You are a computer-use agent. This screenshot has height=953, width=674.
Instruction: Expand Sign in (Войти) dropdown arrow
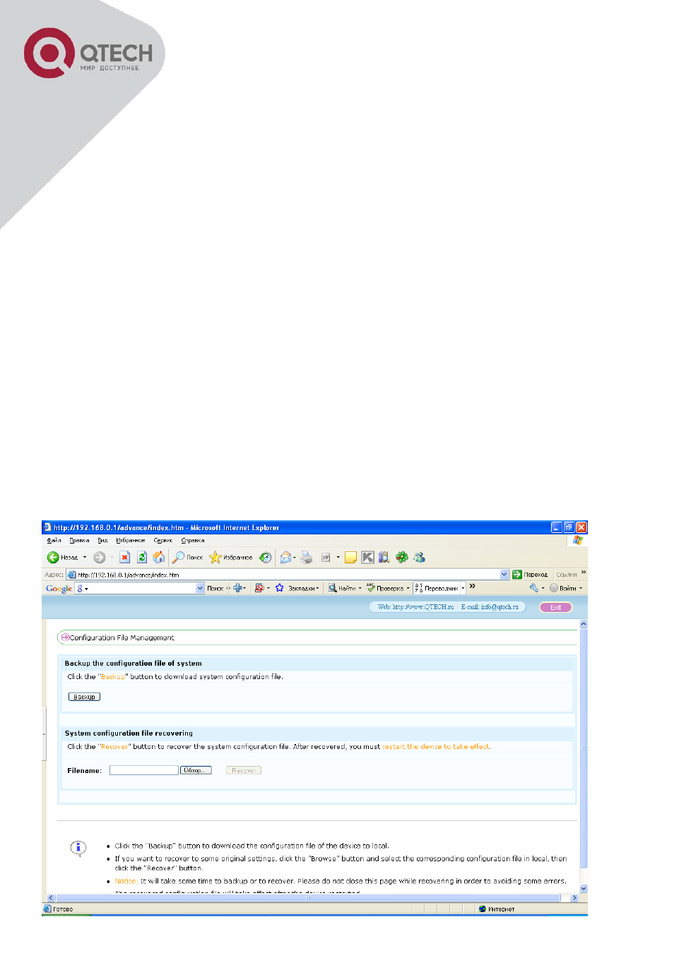581,588
